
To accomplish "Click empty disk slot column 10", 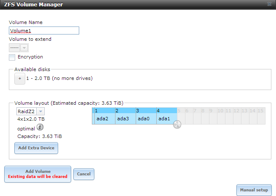I will (x=221, y=116).
